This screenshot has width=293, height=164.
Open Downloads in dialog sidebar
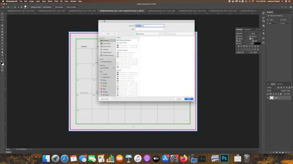(x=107, y=44)
